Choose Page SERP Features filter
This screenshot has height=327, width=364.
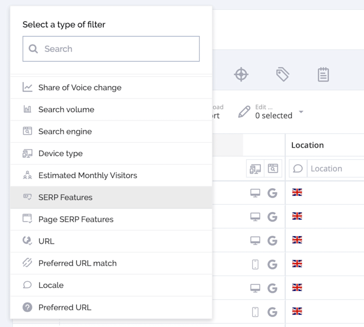tap(76, 220)
